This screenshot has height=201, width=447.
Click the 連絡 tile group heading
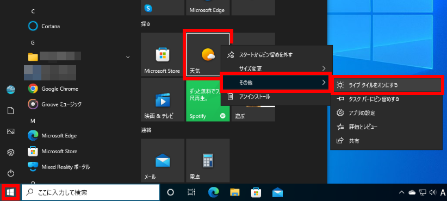146,130
